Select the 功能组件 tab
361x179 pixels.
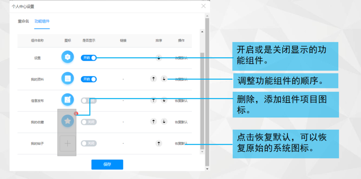pyautogui.click(x=42, y=21)
